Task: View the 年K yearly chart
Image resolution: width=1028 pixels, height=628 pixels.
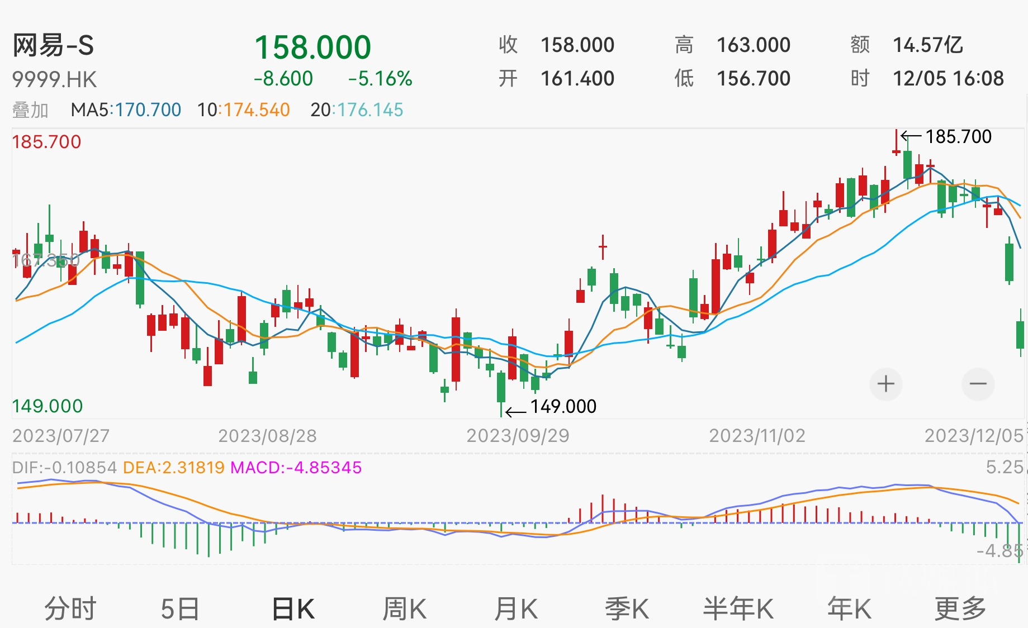Action: click(x=849, y=608)
